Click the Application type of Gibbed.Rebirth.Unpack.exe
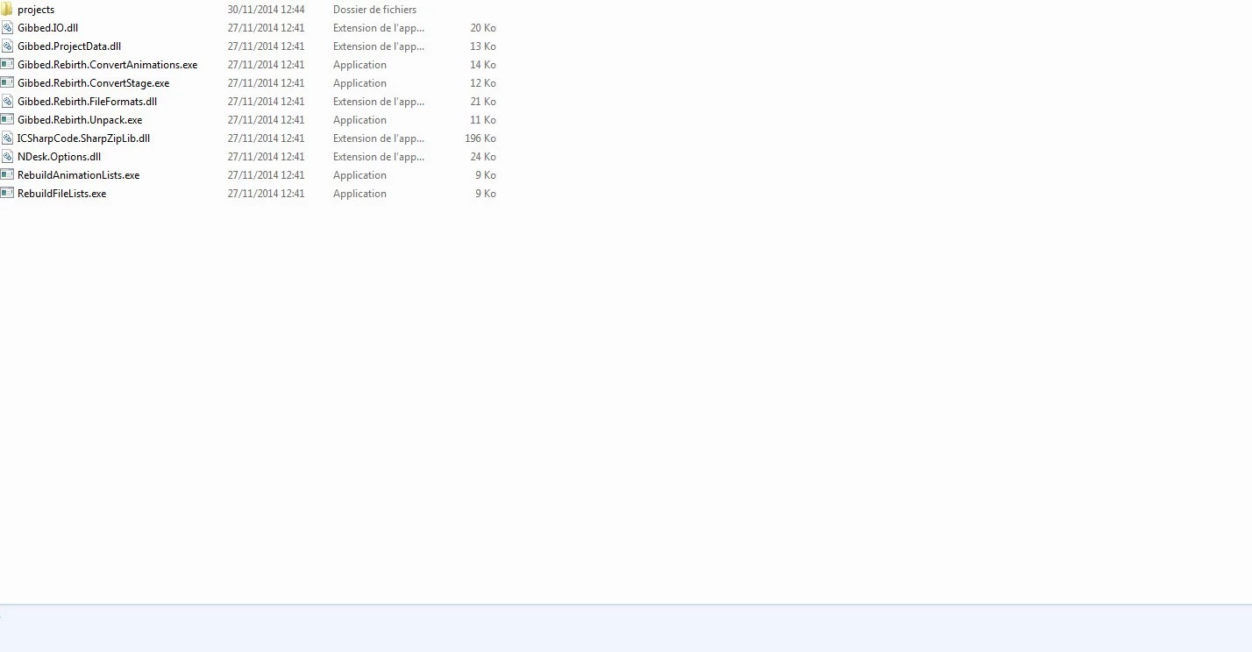This screenshot has width=1252, height=652. point(359,120)
